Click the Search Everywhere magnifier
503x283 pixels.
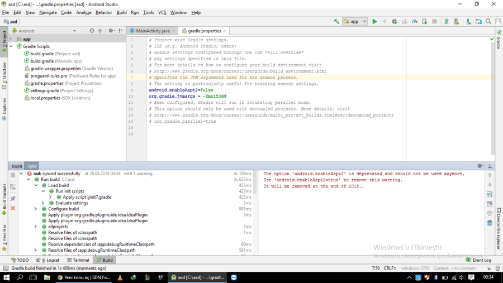pos(488,21)
